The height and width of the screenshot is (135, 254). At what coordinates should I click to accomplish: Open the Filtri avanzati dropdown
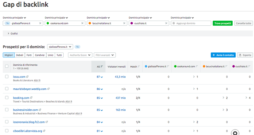click(105, 55)
